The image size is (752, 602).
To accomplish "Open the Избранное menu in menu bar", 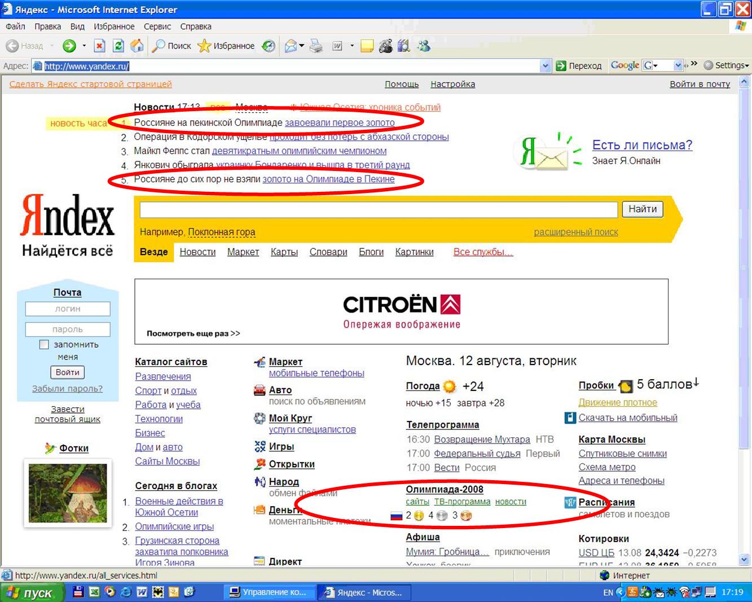I will 114,27.
